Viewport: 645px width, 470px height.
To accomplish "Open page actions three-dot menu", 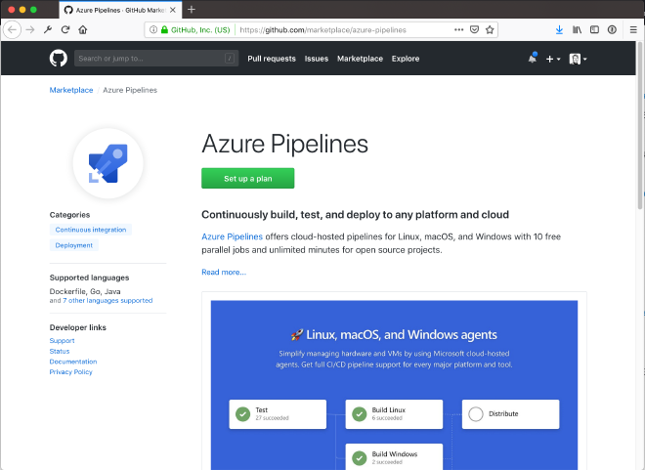I will coord(458,29).
